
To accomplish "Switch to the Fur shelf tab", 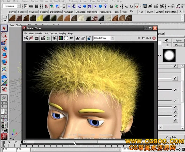I will (x=132, y=12).
